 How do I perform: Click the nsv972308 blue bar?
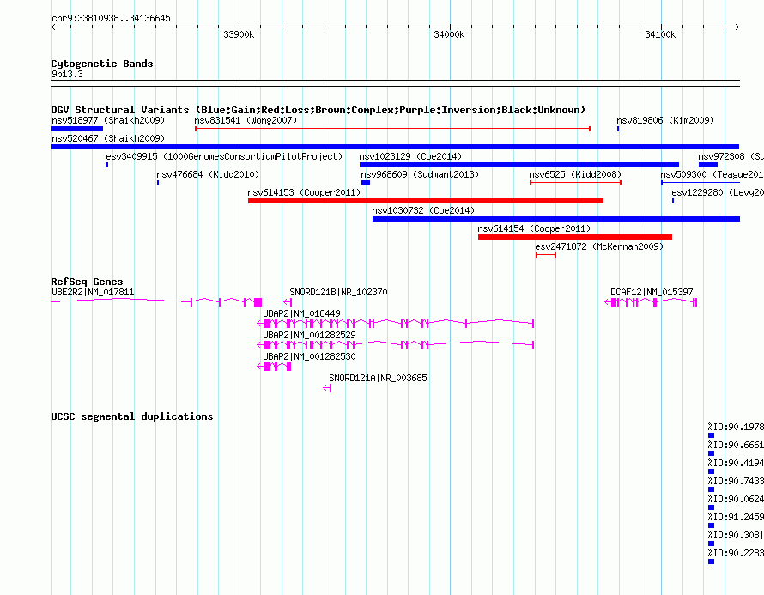[708, 165]
